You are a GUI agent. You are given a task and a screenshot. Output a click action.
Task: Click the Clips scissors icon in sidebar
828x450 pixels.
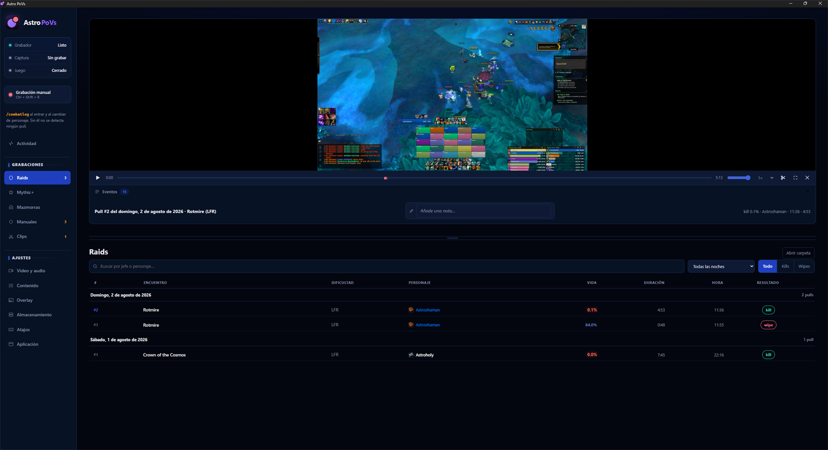tap(11, 236)
